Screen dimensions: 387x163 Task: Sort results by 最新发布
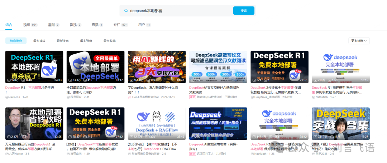pyautogui.click(x=63, y=41)
